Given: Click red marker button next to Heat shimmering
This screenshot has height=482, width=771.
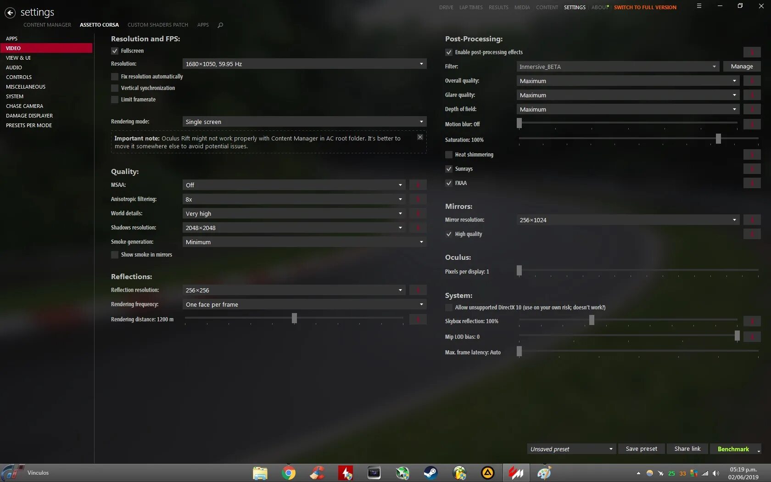Looking at the screenshot, I should (752, 155).
